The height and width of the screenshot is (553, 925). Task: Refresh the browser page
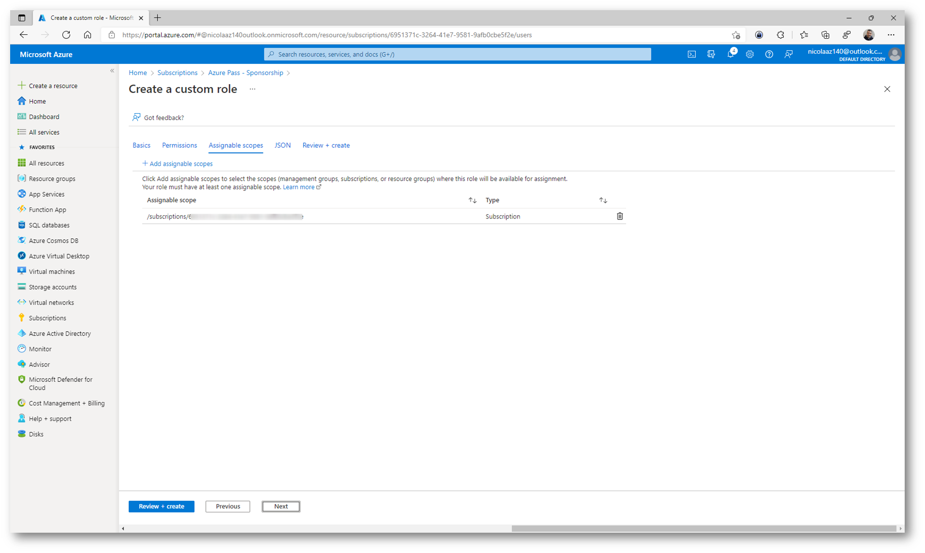pyautogui.click(x=66, y=35)
